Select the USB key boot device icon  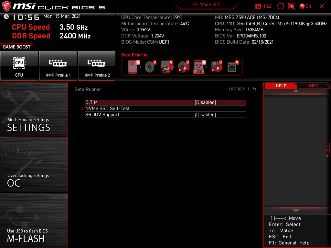(199, 67)
